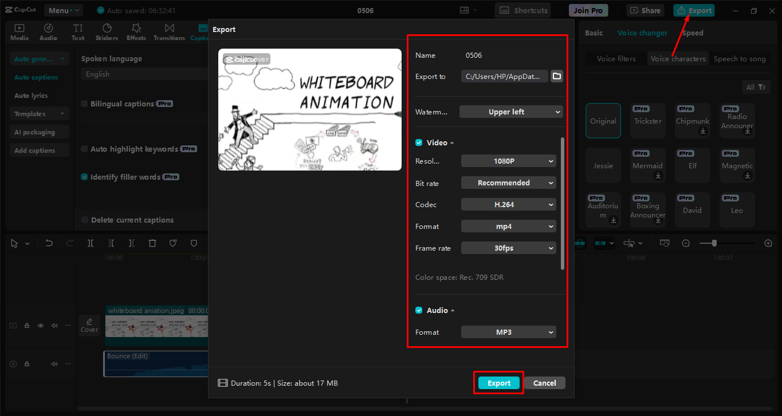Cancel the export dialog
The image size is (782, 416).
(x=544, y=383)
